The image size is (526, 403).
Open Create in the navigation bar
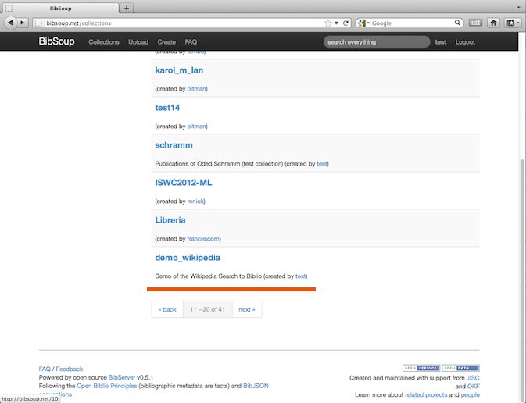[166, 42]
